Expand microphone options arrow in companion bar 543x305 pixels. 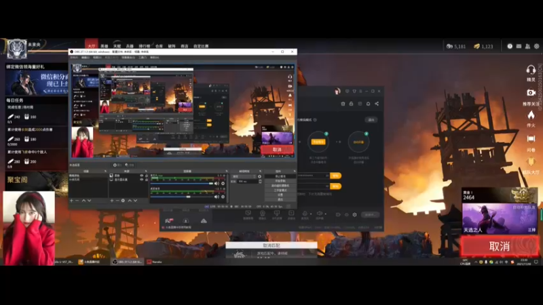pyautogui.click(x=311, y=213)
